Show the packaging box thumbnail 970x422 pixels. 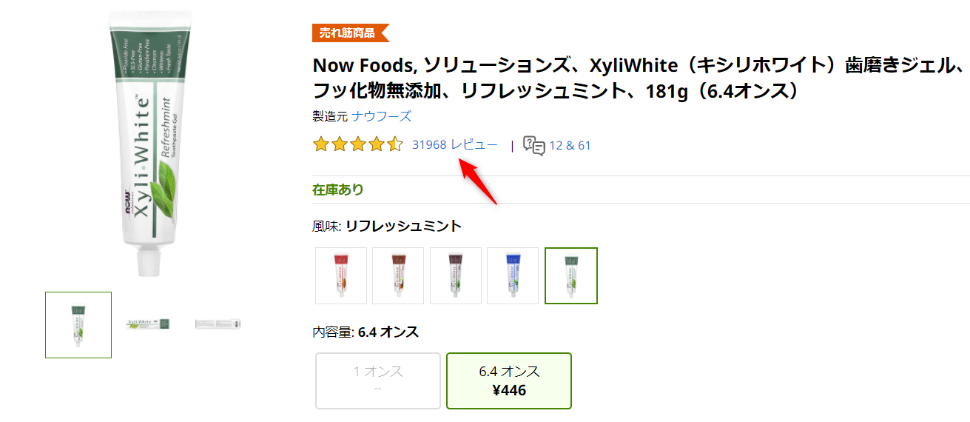coord(218,324)
